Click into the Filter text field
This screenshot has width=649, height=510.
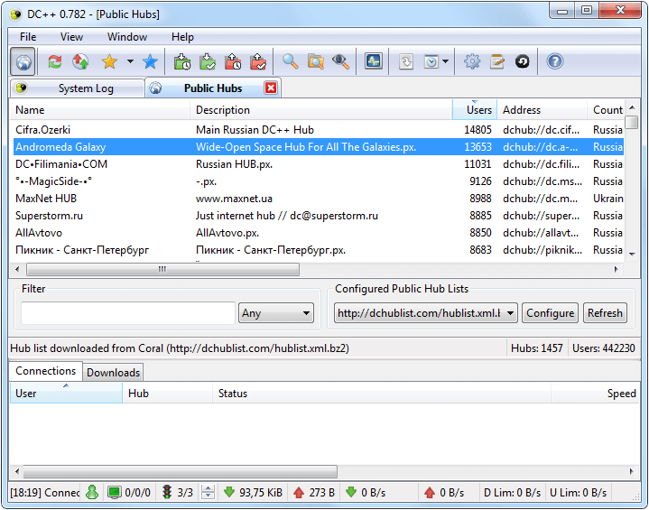pos(128,313)
